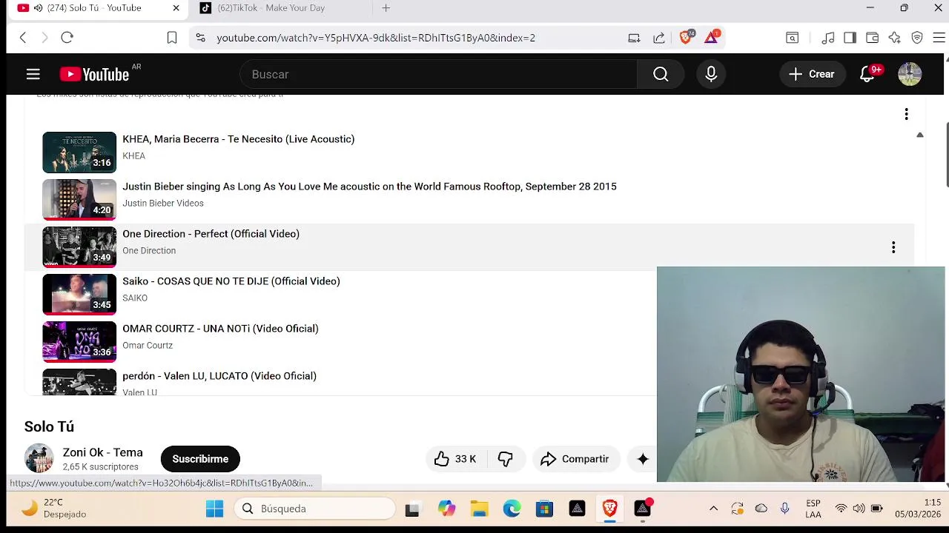
Task: Share this page via address bar icon
Action: [x=659, y=38]
